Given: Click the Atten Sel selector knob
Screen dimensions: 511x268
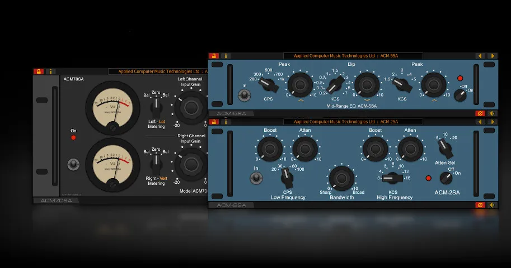Looking at the screenshot, I should click(445, 148).
